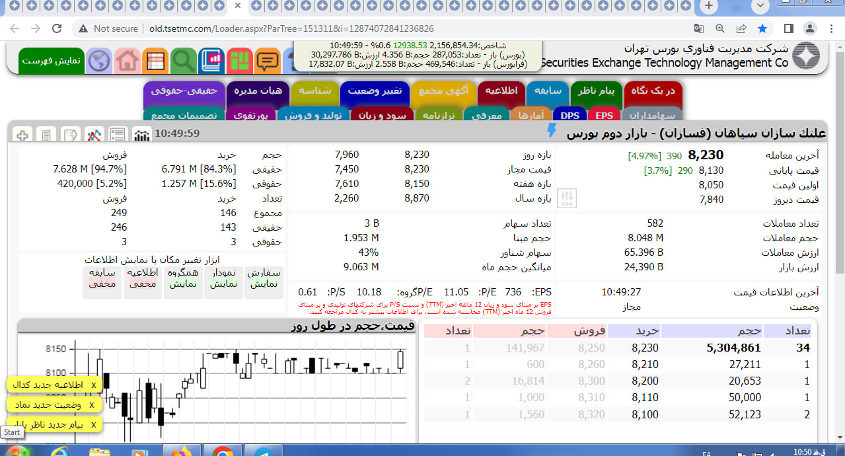Open the green magnifier search icon
Viewport: 845px width, 456px height.
coord(184,61)
